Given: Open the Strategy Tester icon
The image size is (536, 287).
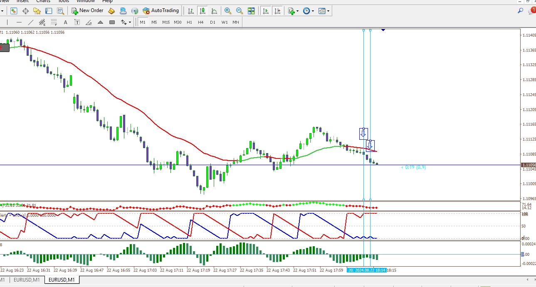Looking at the screenshot, I should (x=61, y=11).
